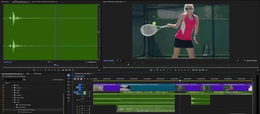Click the Drag Audio Only icon in Source monitor
This screenshot has width=260, height=114.
(x=51, y=62)
